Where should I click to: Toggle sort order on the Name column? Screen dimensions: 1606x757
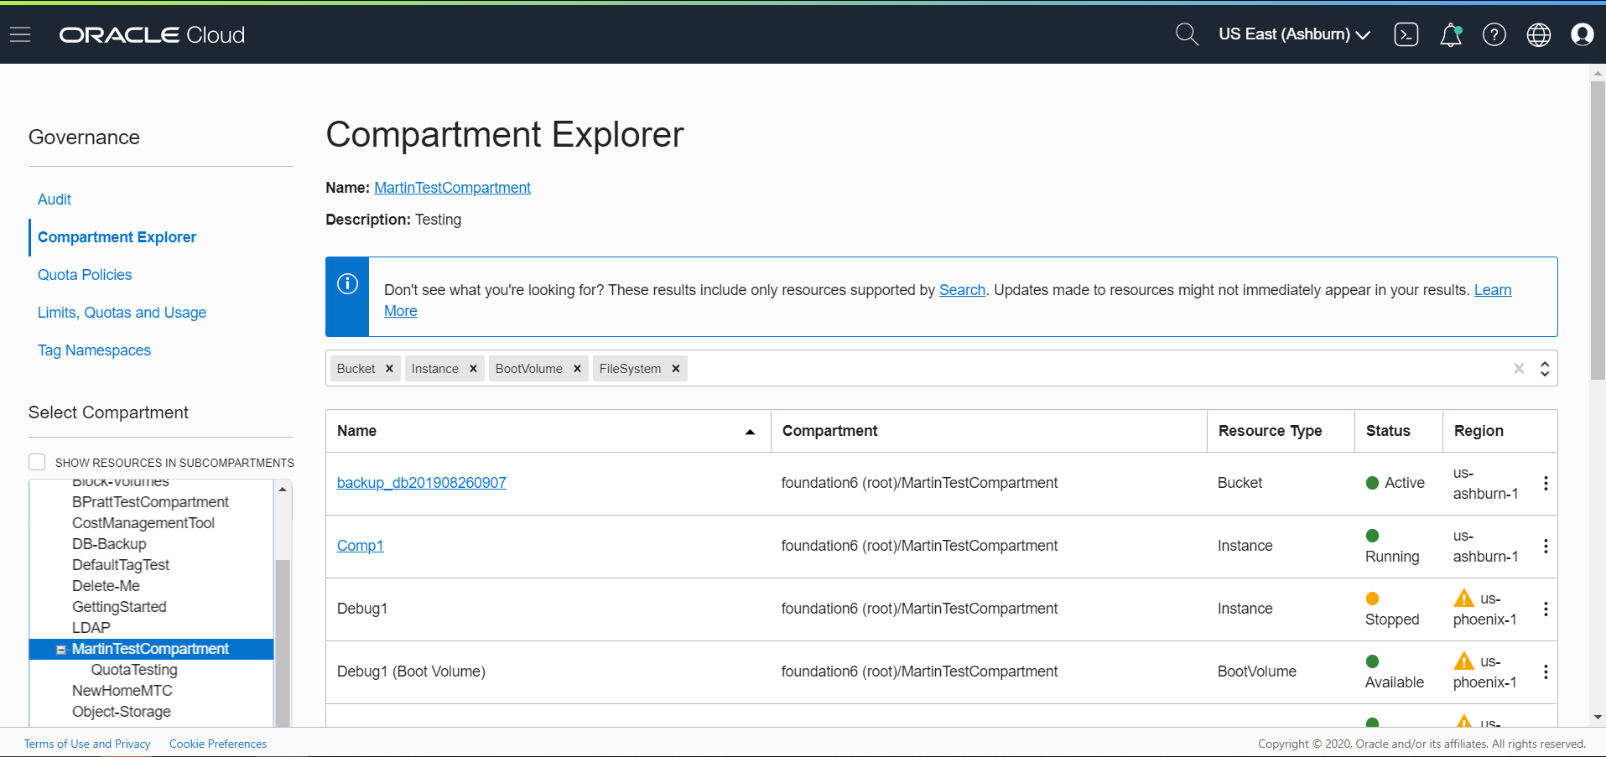750,431
